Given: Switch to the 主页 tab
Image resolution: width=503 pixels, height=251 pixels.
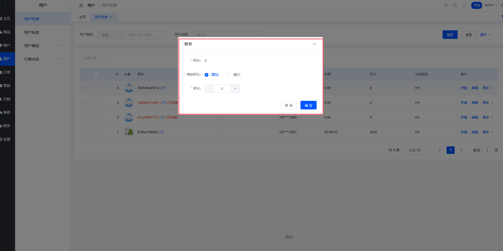Looking at the screenshot, I should [82, 17].
